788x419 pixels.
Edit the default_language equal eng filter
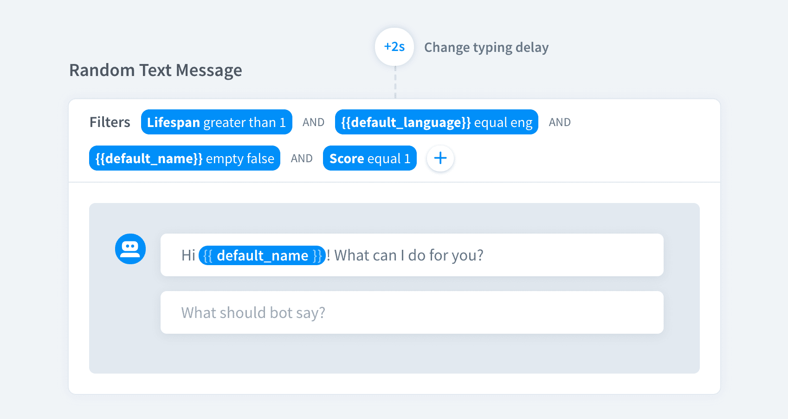436,122
